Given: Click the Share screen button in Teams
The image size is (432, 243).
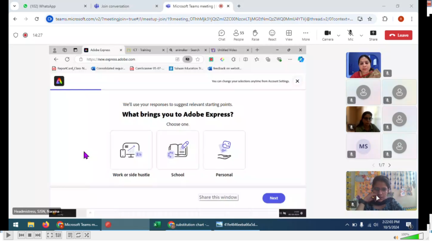Looking at the screenshot, I should click(373, 35).
